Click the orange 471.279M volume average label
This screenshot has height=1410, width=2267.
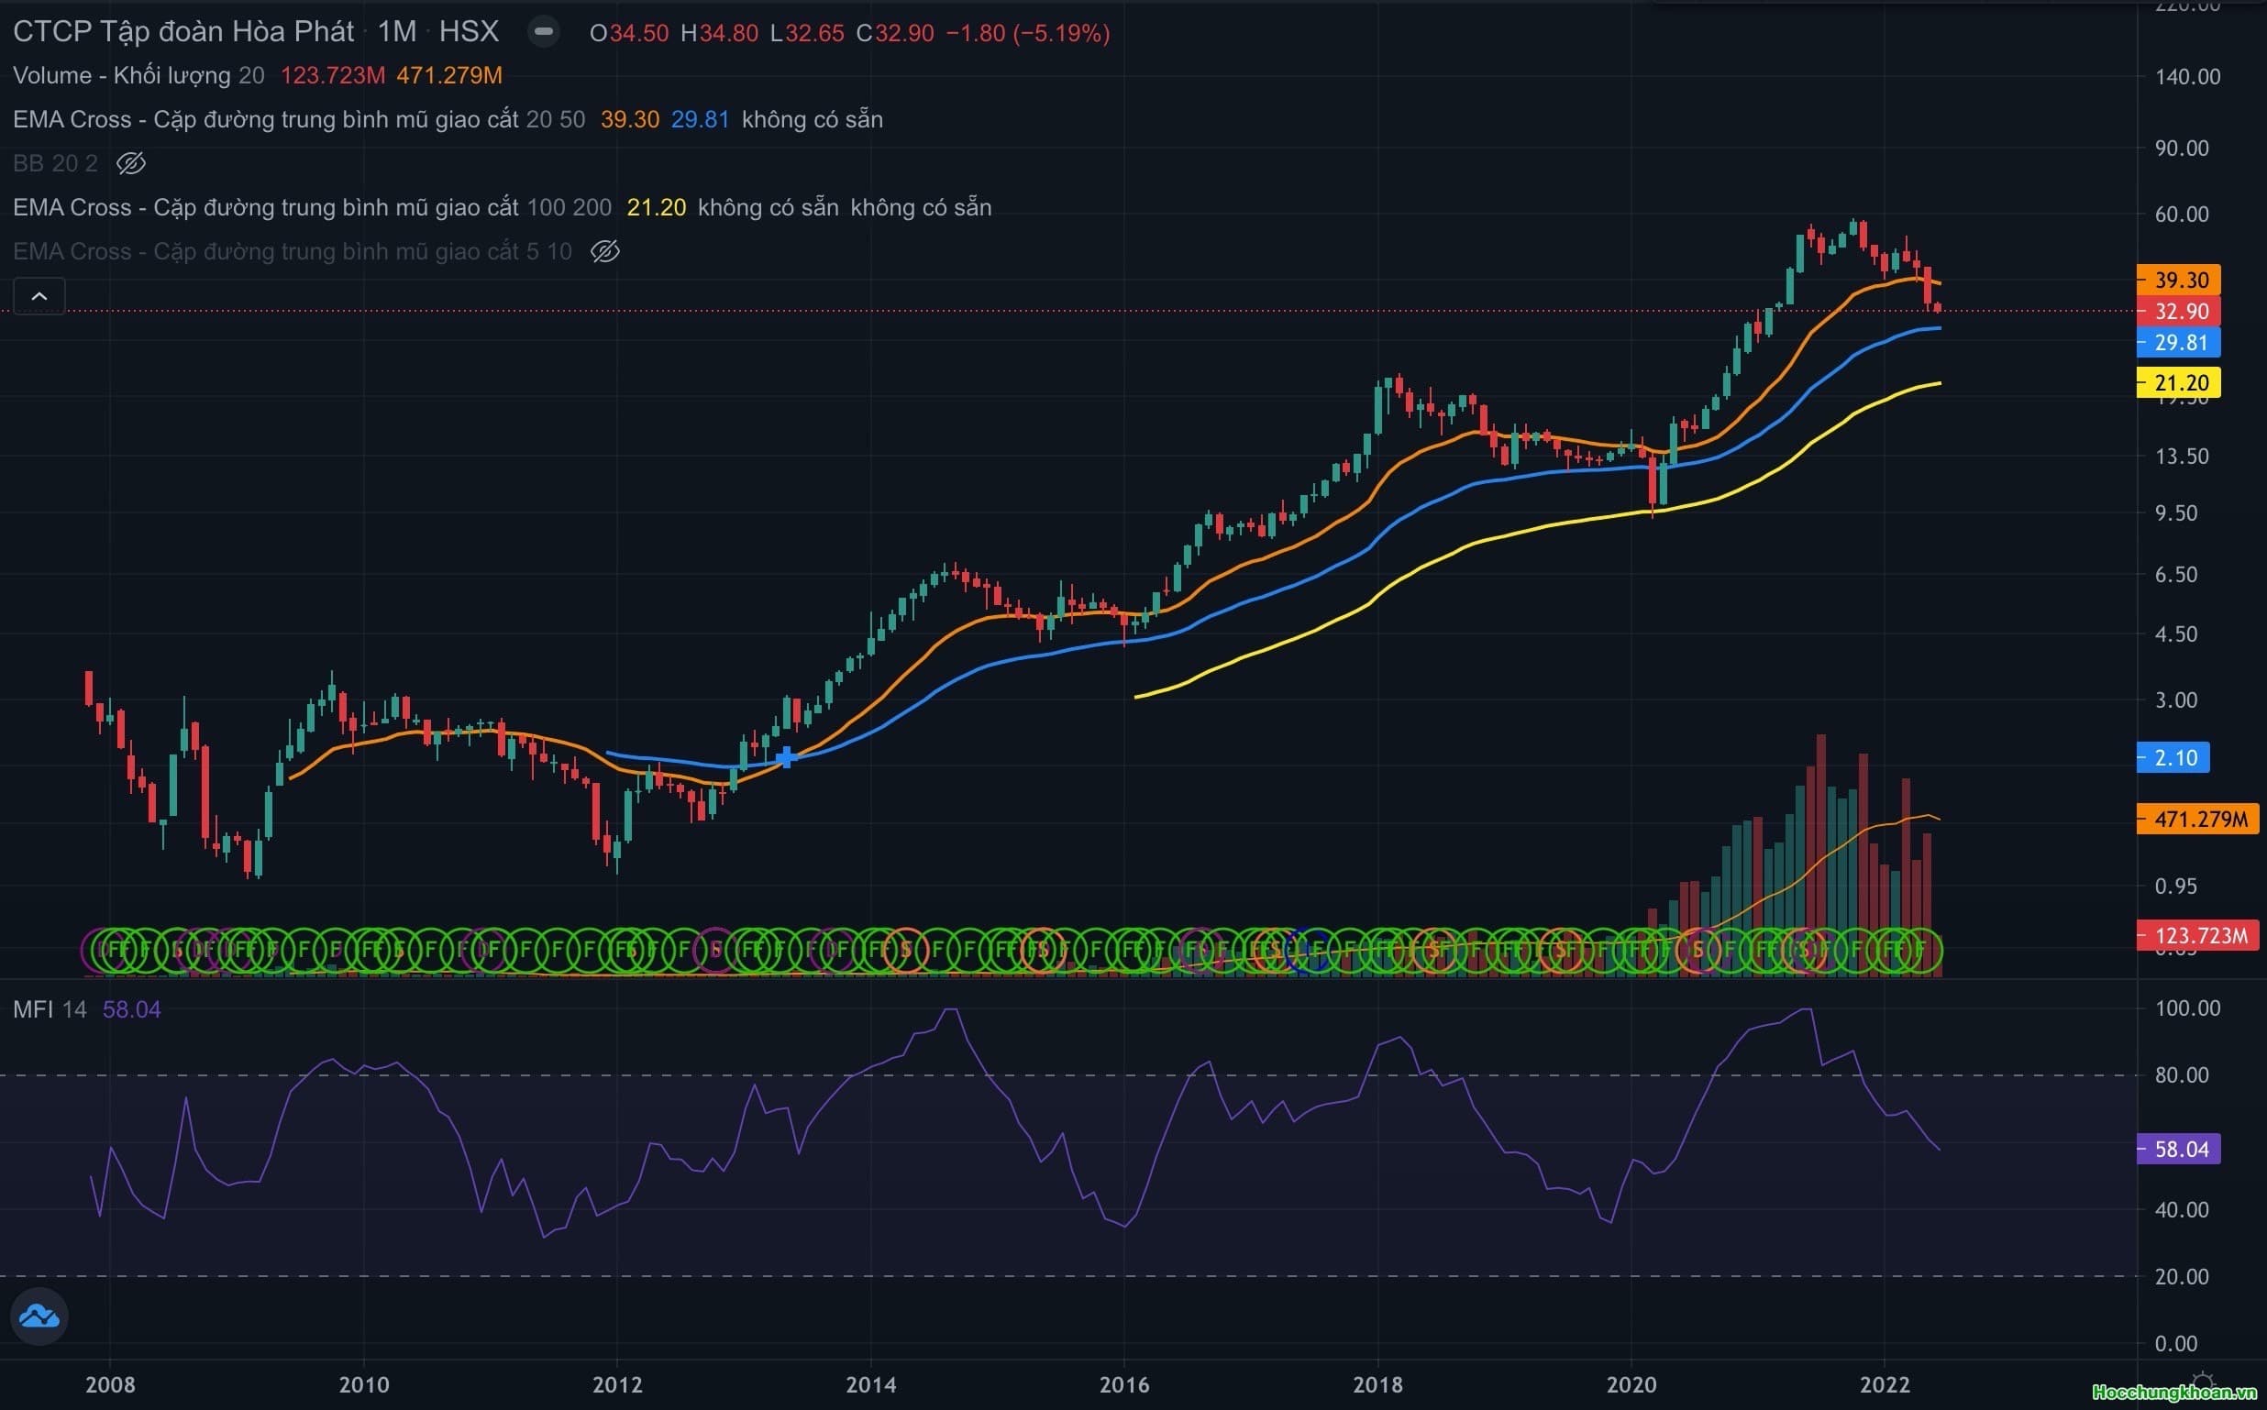[x=2197, y=820]
